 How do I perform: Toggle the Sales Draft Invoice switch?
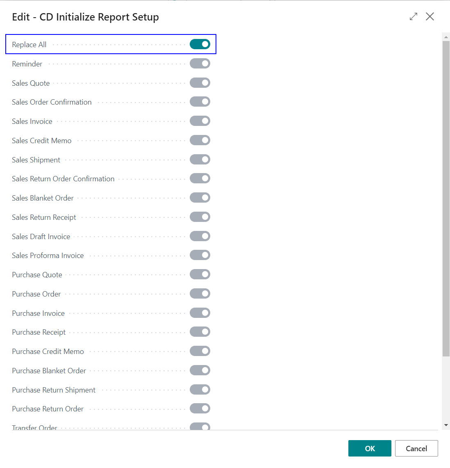pos(200,236)
